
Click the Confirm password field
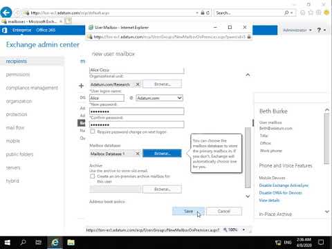coord(137,124)
